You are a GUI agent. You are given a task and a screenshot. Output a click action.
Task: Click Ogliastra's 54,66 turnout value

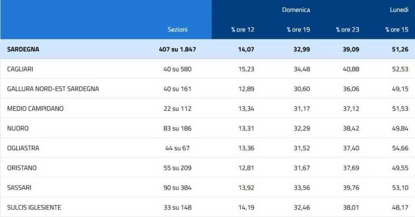tap(397, 148)
